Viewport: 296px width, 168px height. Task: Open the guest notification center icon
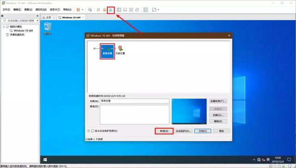pyautogui.click(x=289, y=160)
